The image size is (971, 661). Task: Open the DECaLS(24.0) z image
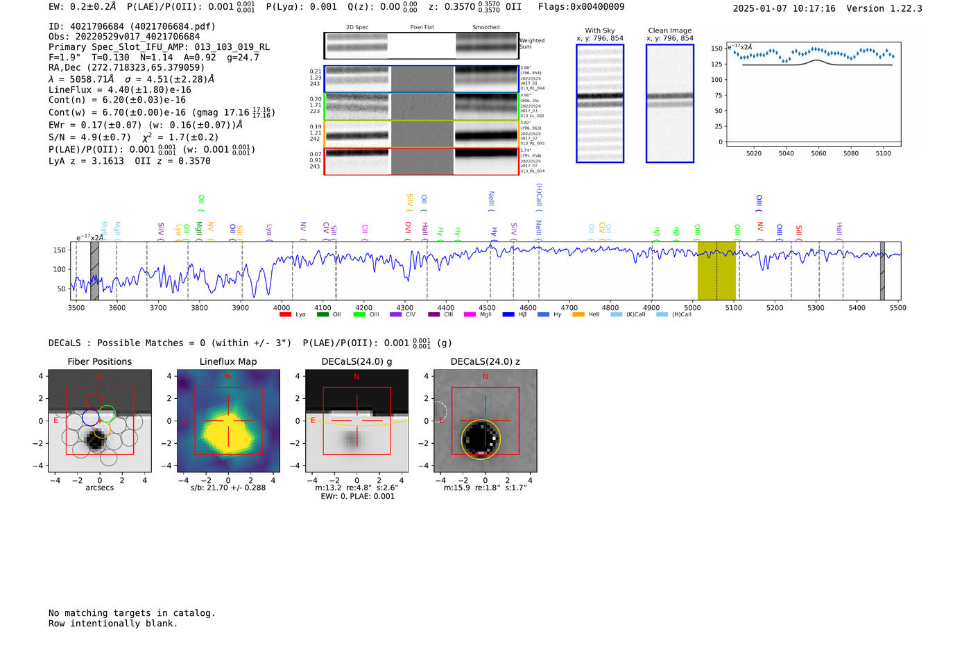486,421
